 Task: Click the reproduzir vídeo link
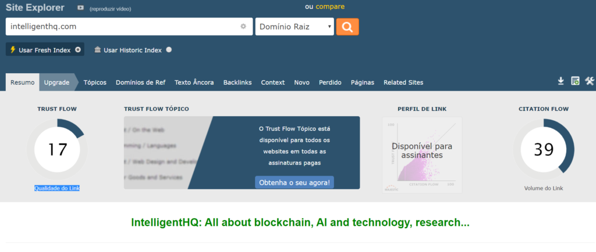pos(110,9)
